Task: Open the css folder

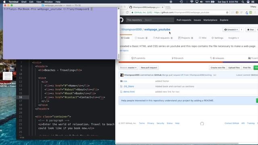Action: [125, 81]
